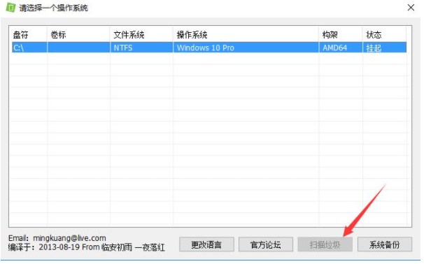
Task: Click the 卷标 column header
Action: [78, 34]
